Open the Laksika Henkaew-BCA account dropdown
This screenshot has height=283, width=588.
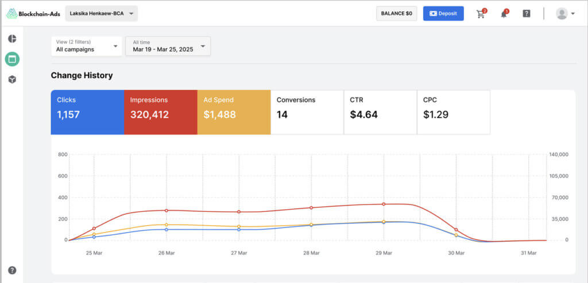tap(101, 14)
